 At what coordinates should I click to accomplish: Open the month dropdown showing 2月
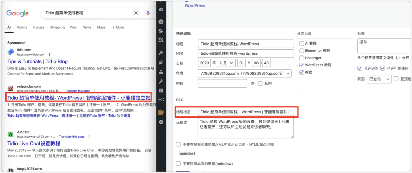[x=227, y=63]
